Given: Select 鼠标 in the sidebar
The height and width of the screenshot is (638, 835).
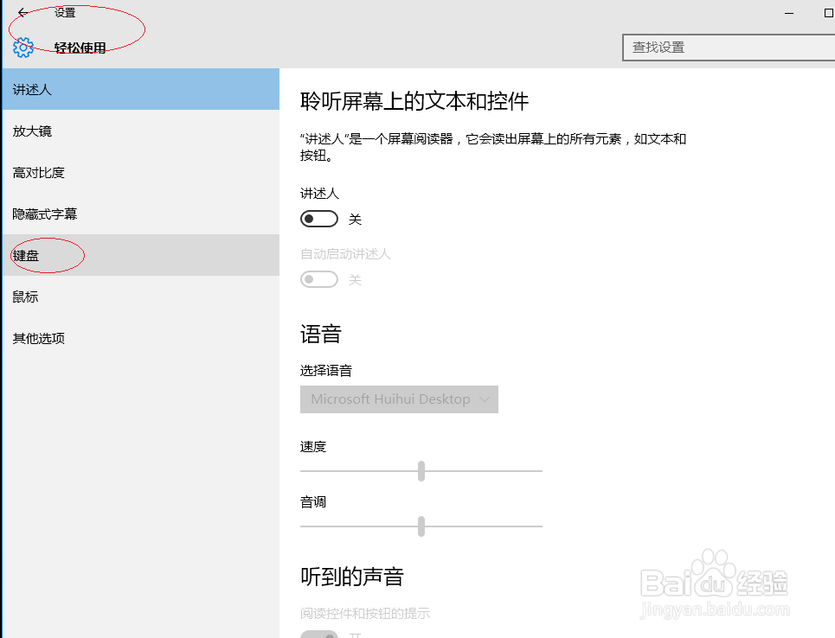Looking at the screenshot, I should [24, 297].
